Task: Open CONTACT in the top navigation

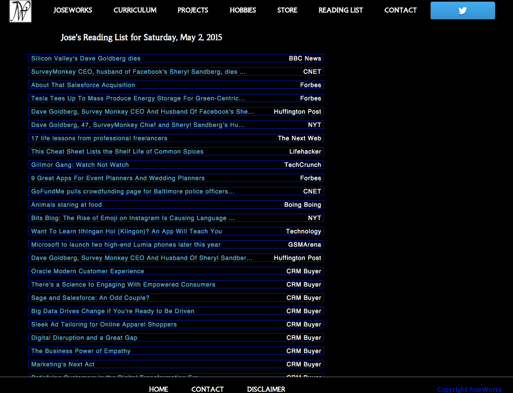Action: click(x=400, y=10)
